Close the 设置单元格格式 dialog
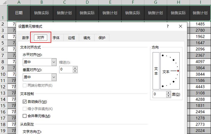 click(x=181, y=26)
